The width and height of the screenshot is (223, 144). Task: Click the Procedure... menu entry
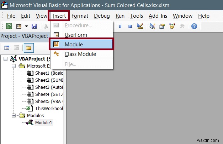82,25
